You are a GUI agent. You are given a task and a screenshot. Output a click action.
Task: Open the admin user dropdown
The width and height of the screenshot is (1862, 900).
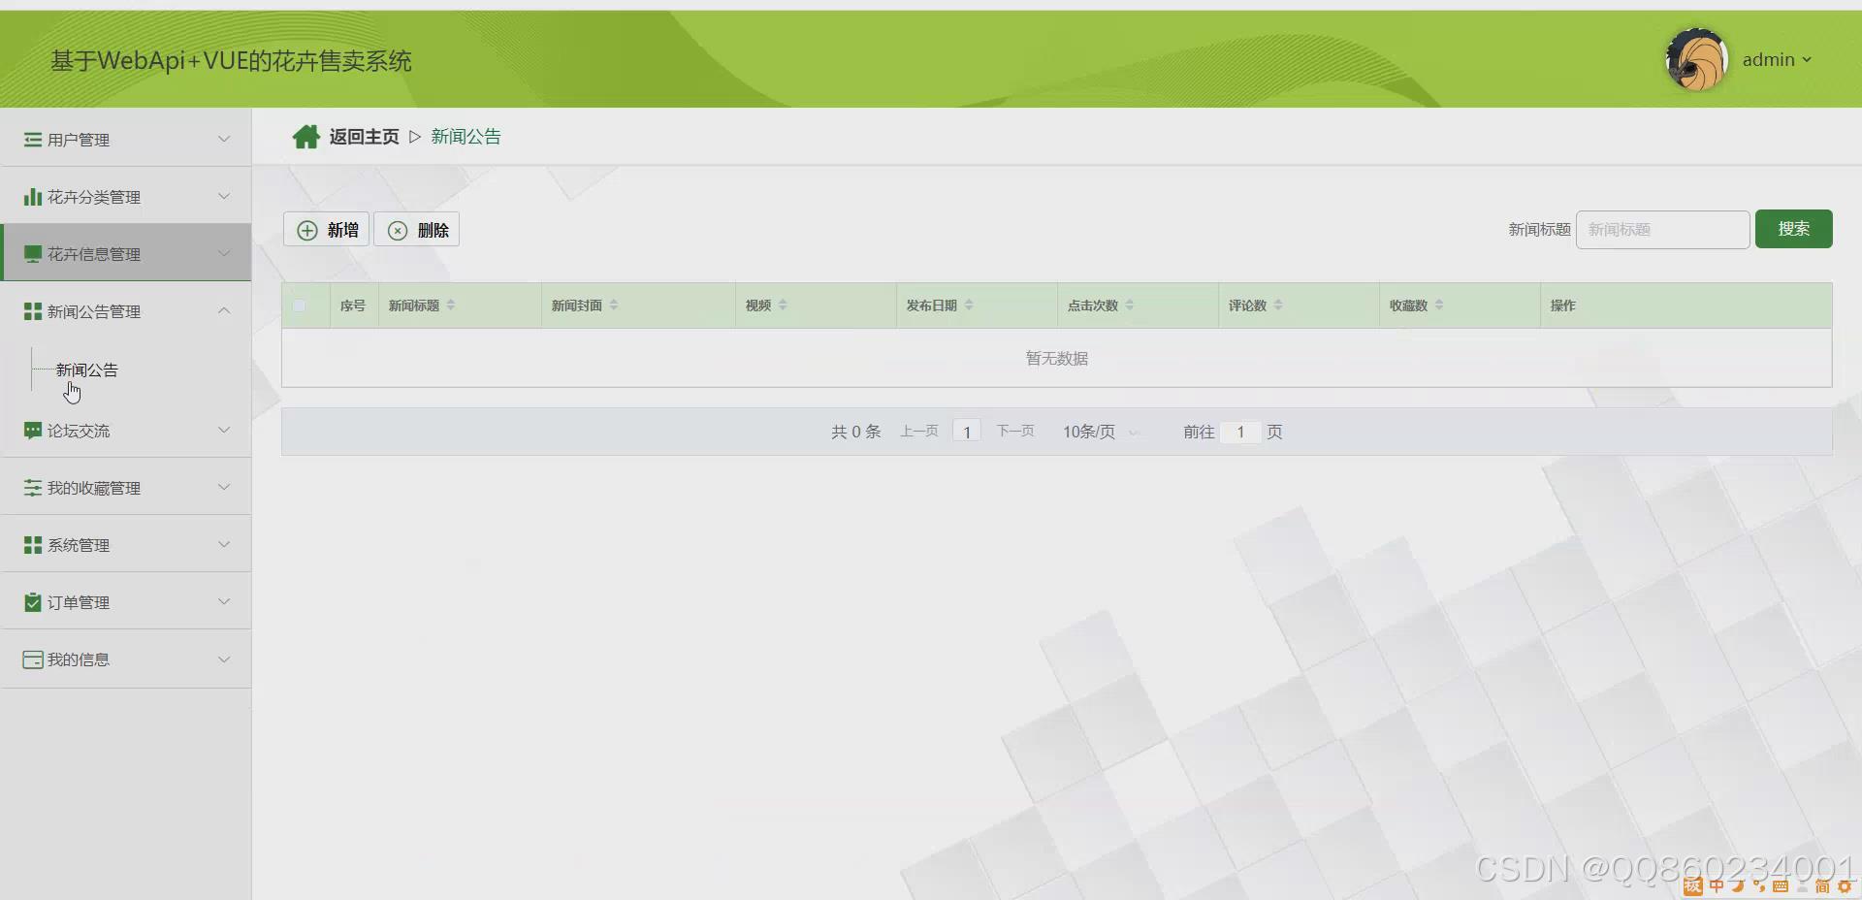click(1777, 60)
